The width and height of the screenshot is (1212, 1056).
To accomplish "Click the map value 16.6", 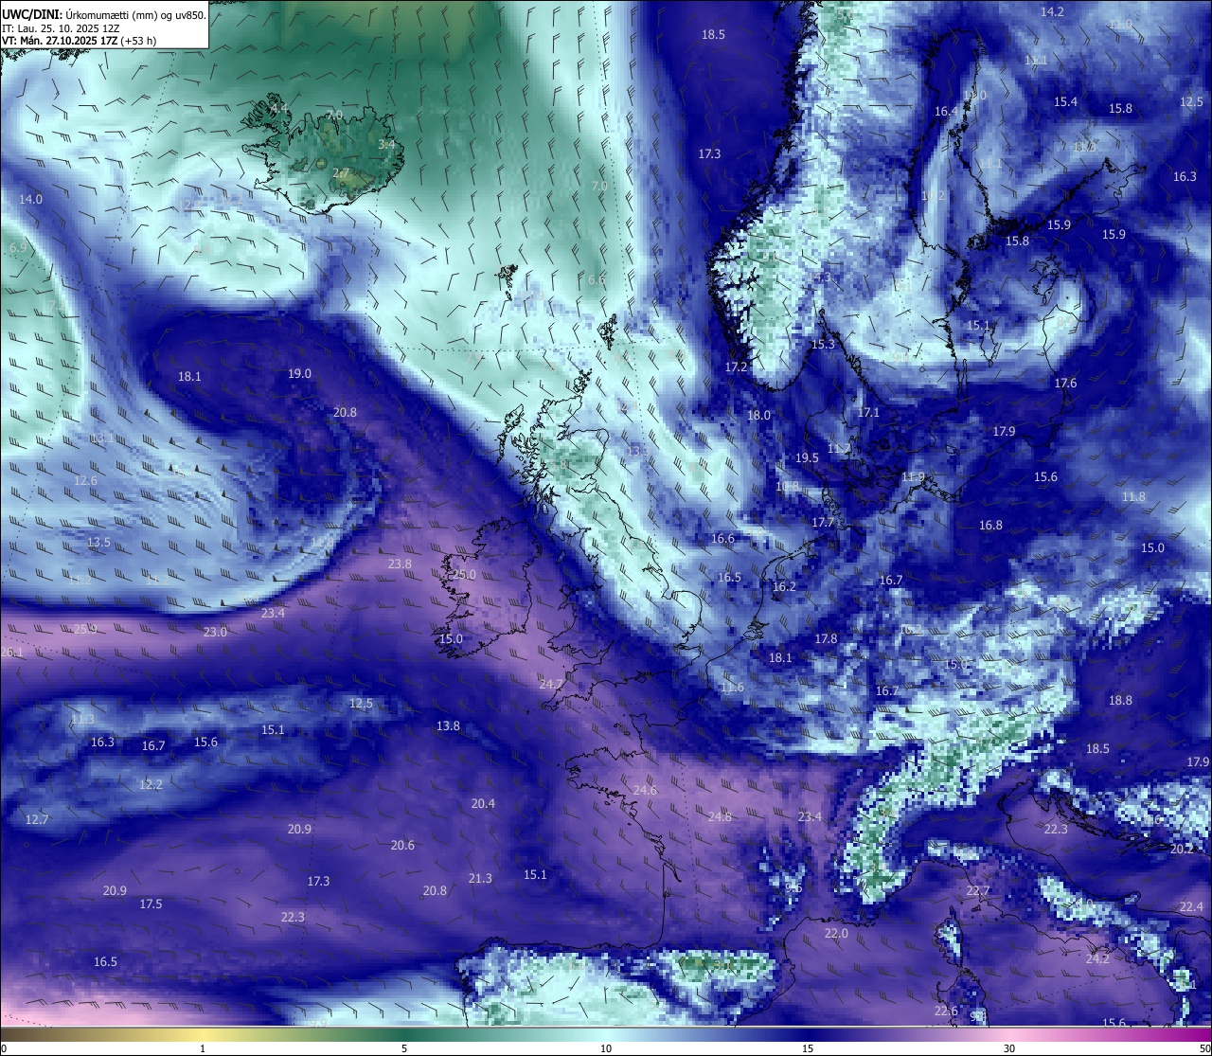I will [x=722, y=538].
